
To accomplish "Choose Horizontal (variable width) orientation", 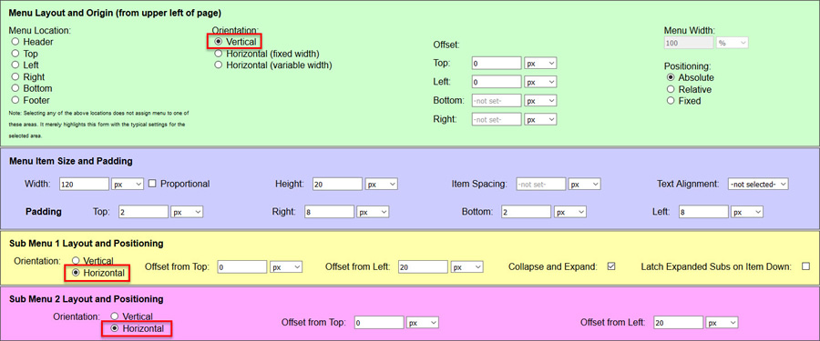I will tap(218, 65).
